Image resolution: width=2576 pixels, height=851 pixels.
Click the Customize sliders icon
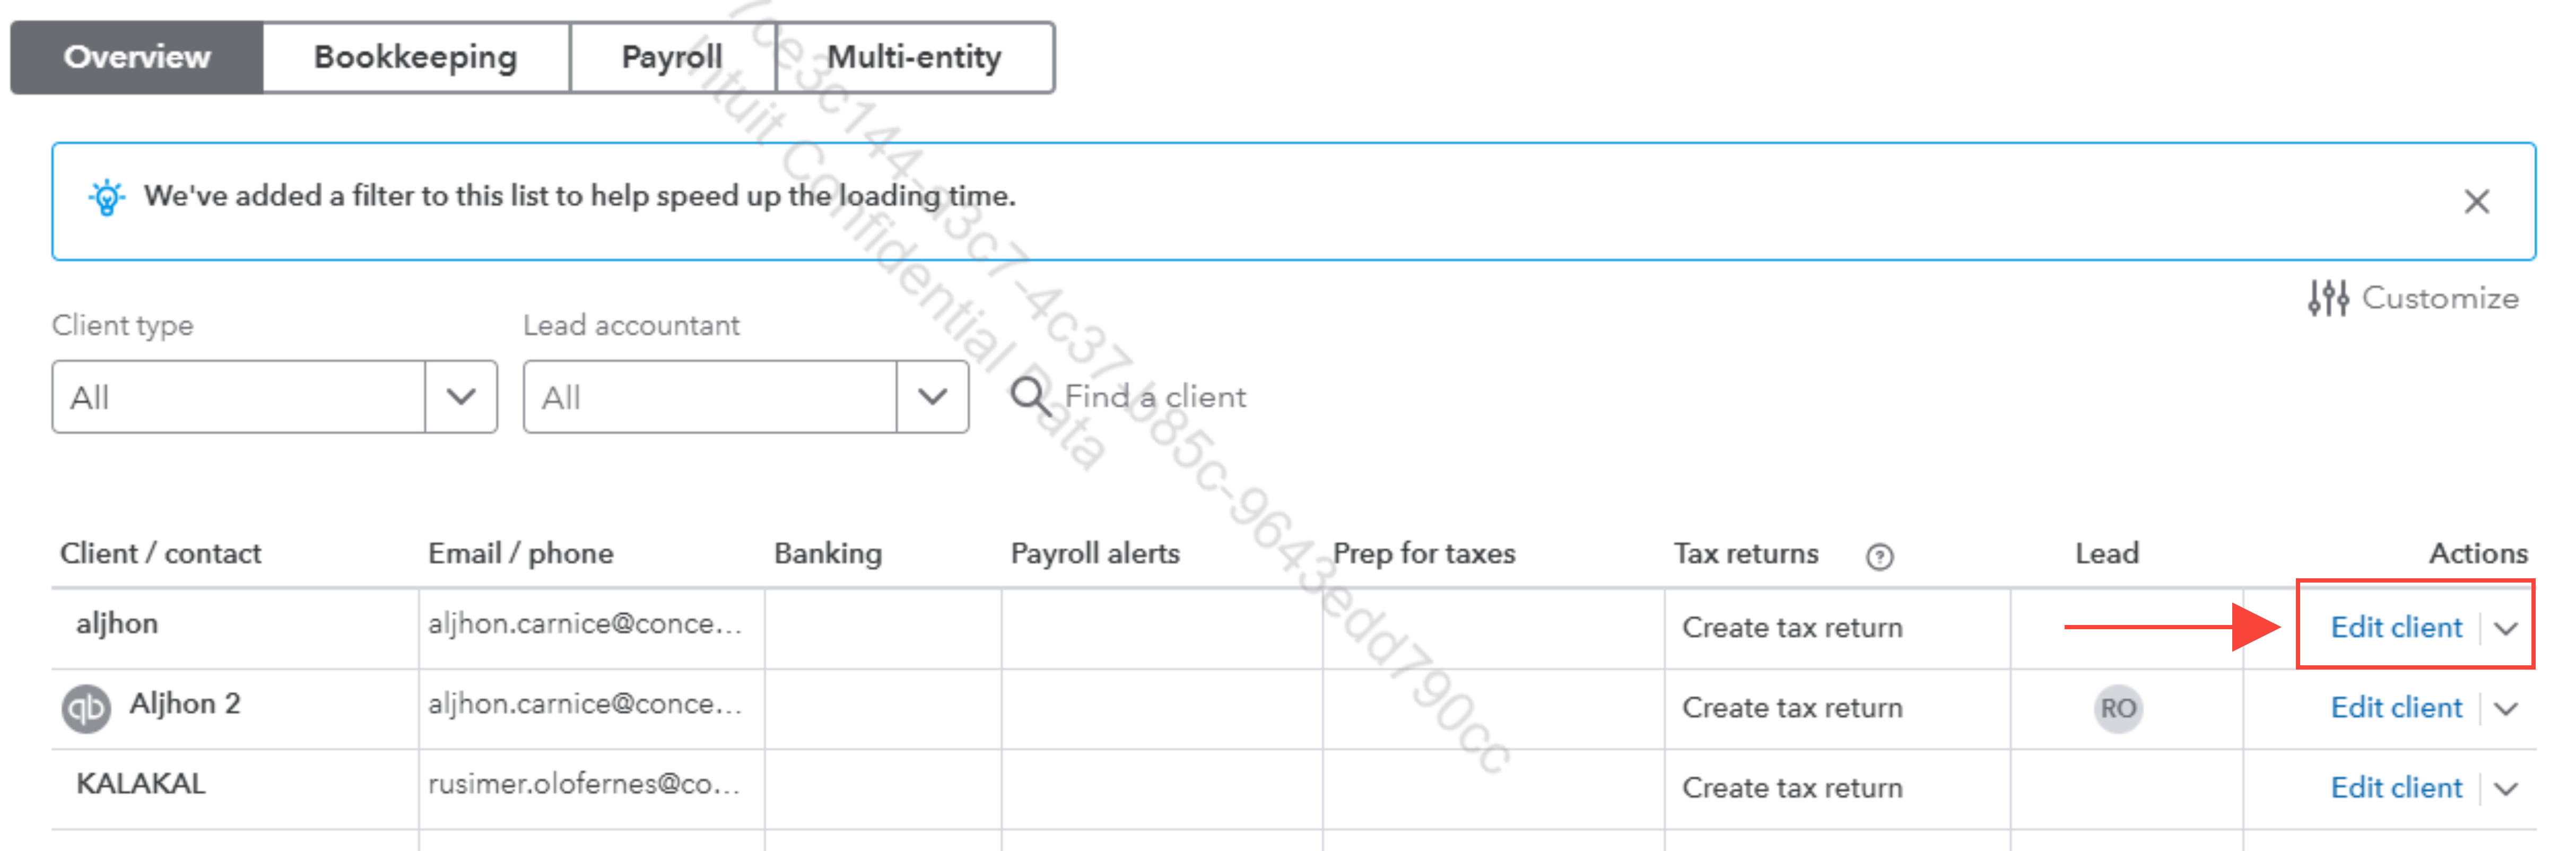click(2327, 298)
